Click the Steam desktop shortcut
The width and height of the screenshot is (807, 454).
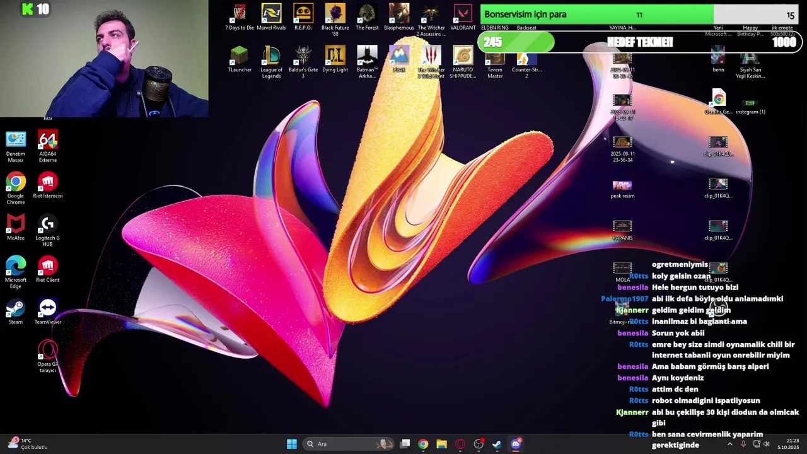tap(16, 312)
